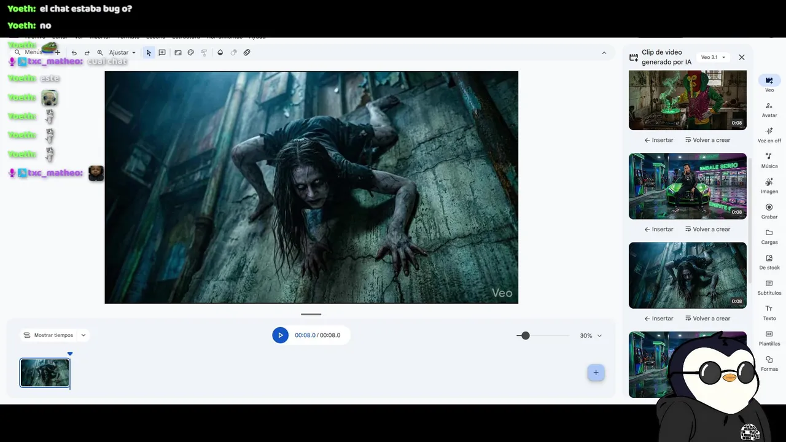Click Volver a crear under car clip
Image resolution: width=786 pixels, height=442 pixels.
point(707,230)
